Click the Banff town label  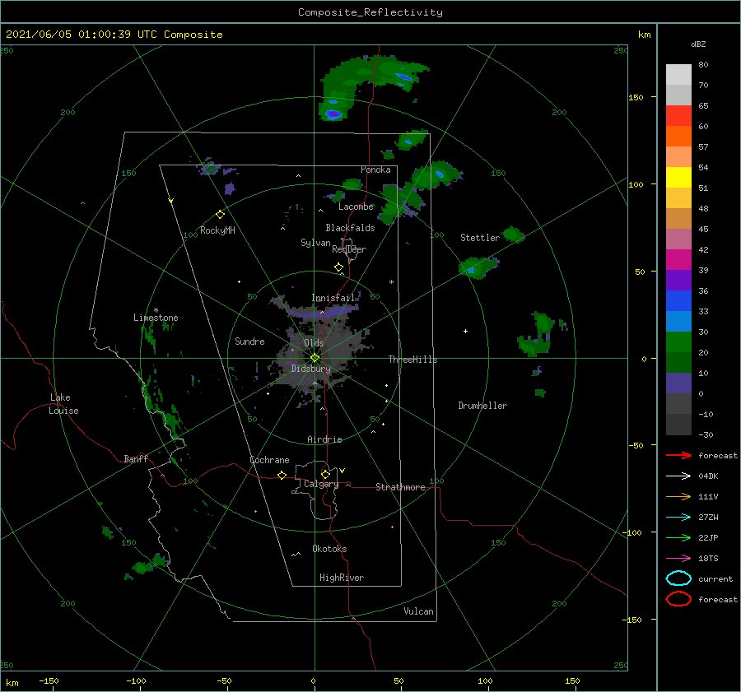tap(136, 459)
